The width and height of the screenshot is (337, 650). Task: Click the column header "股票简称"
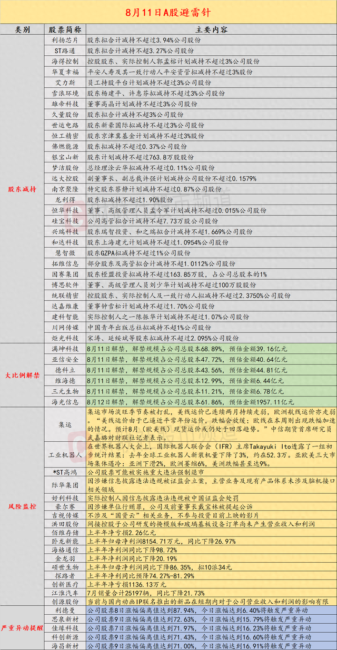coord(65,30)
